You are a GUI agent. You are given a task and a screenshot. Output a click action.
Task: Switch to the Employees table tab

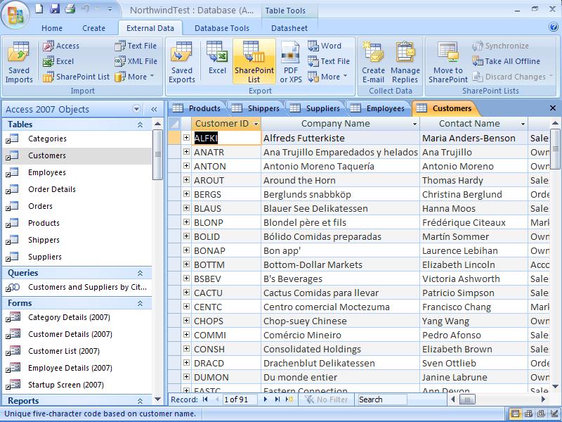coord(377,108)
